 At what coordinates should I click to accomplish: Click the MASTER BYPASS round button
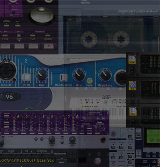coord(41,154)
